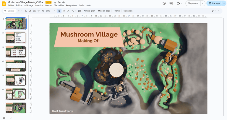This screenshot has width=227, height=120.
Task: Open the Format menu
Action: [x=48, y=5]
